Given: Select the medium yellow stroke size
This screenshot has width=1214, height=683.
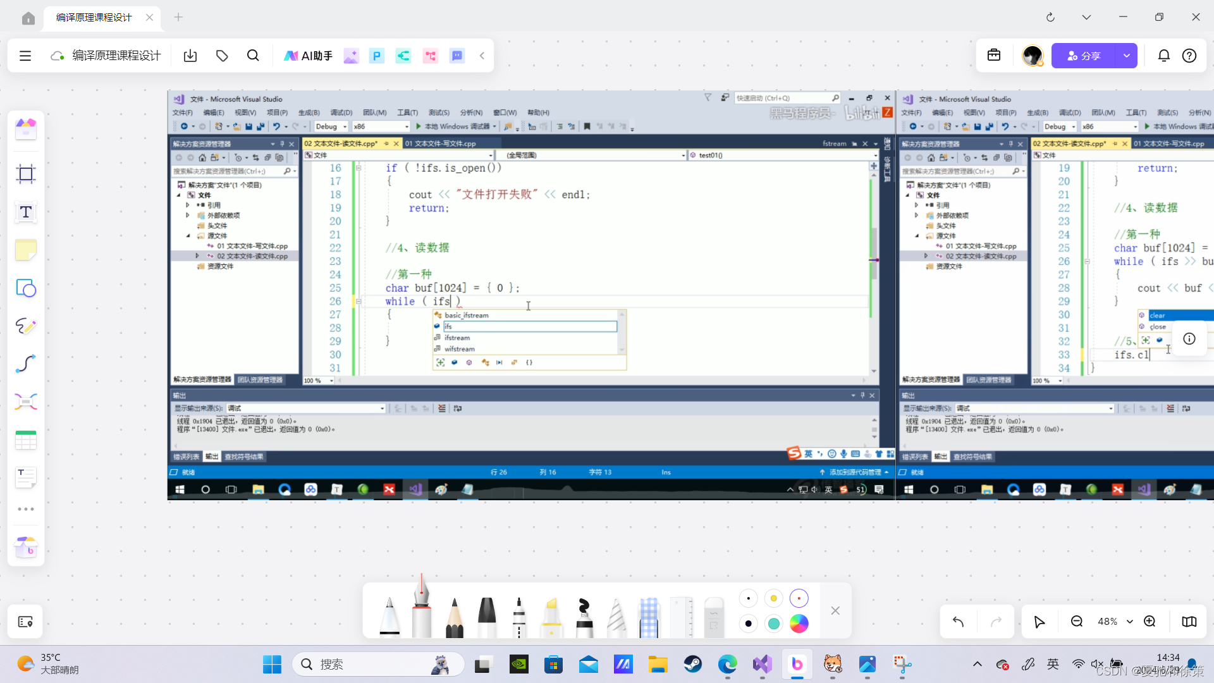Looking at the screenshot, I should [x=773, y=598].
